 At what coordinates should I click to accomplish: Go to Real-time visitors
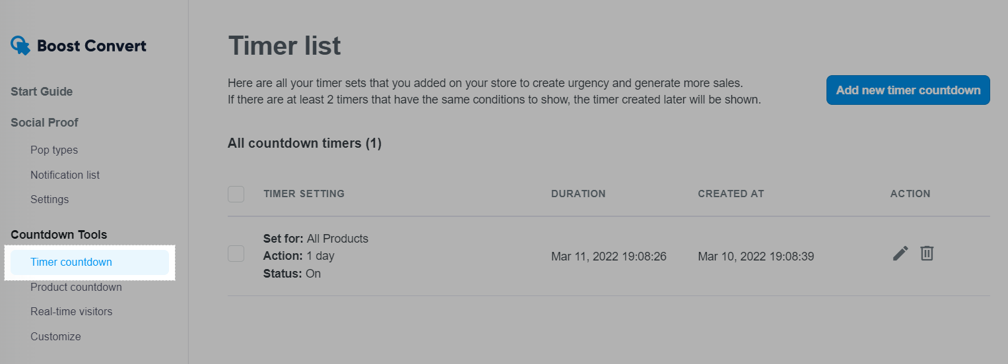[71, 311]
